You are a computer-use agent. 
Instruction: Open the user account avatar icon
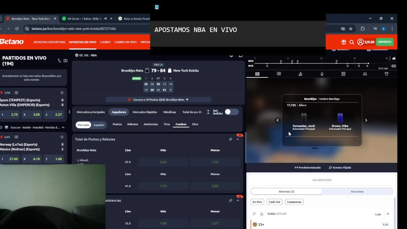coord(360,42)
